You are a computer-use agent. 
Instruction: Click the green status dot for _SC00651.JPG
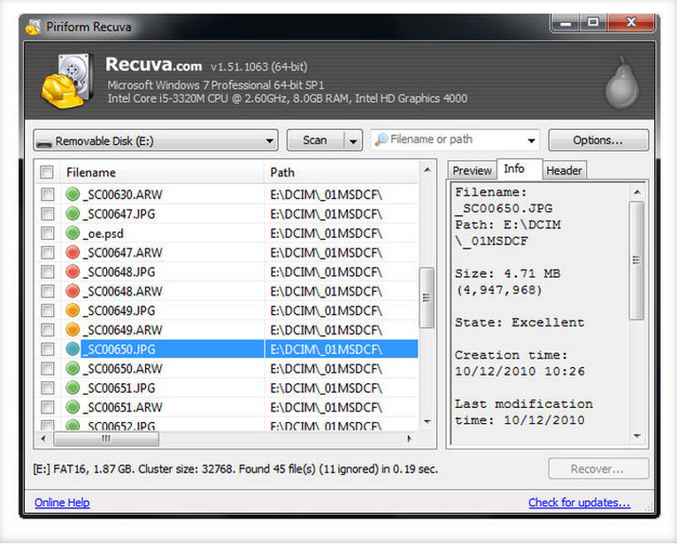tap(73, 388)
